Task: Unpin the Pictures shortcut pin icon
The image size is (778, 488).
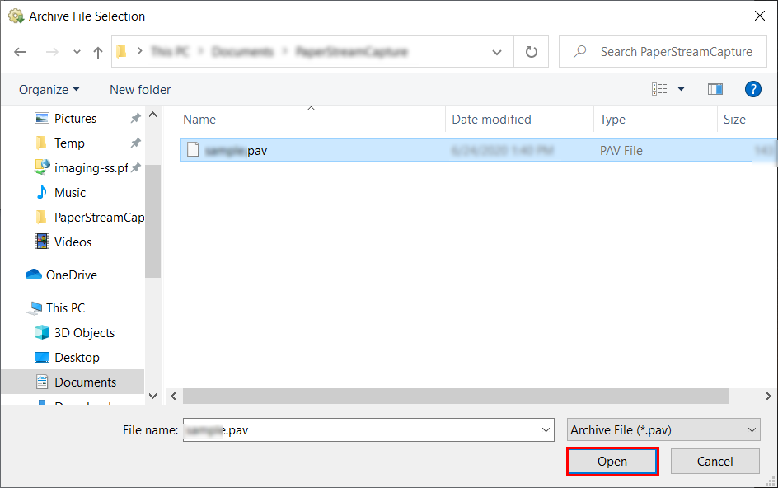Action: [x=134, y=118]
